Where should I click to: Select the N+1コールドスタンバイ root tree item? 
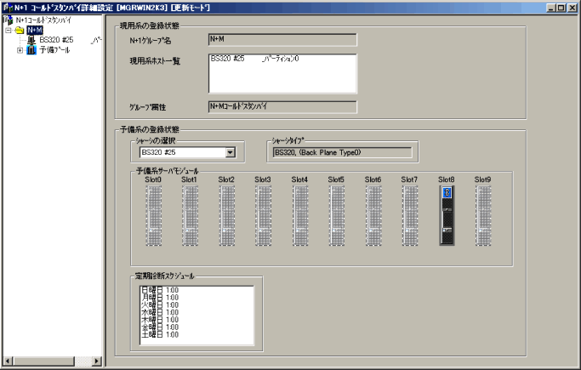(43, 19)
